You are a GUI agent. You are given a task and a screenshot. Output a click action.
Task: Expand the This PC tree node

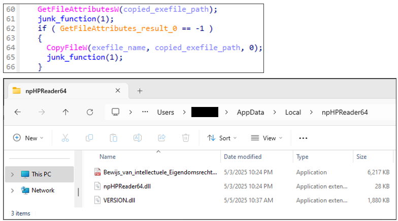point(12,174)
